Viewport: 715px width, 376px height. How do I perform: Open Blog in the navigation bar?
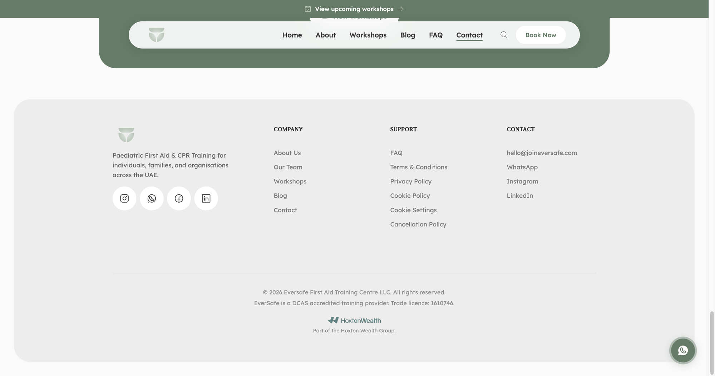(x=408, y=35)
